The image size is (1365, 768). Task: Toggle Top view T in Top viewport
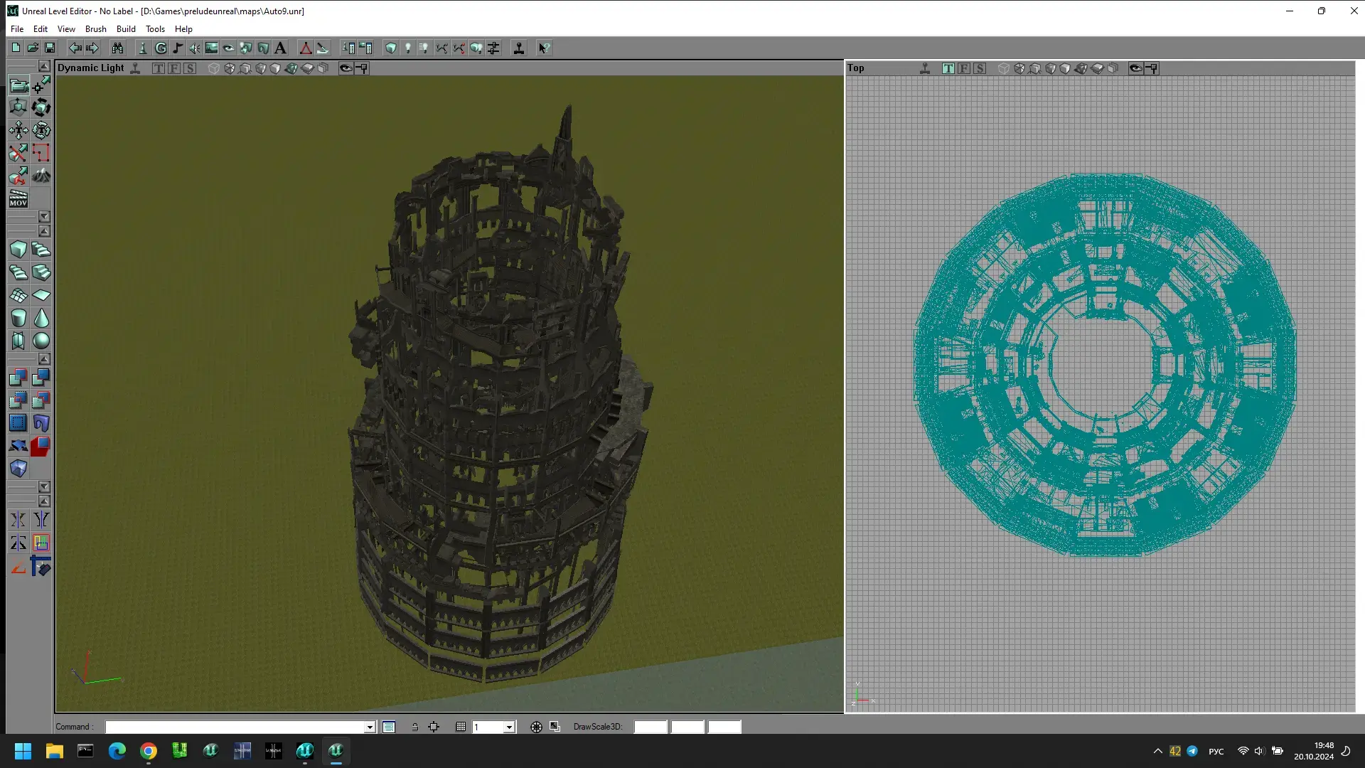(948, 68)
